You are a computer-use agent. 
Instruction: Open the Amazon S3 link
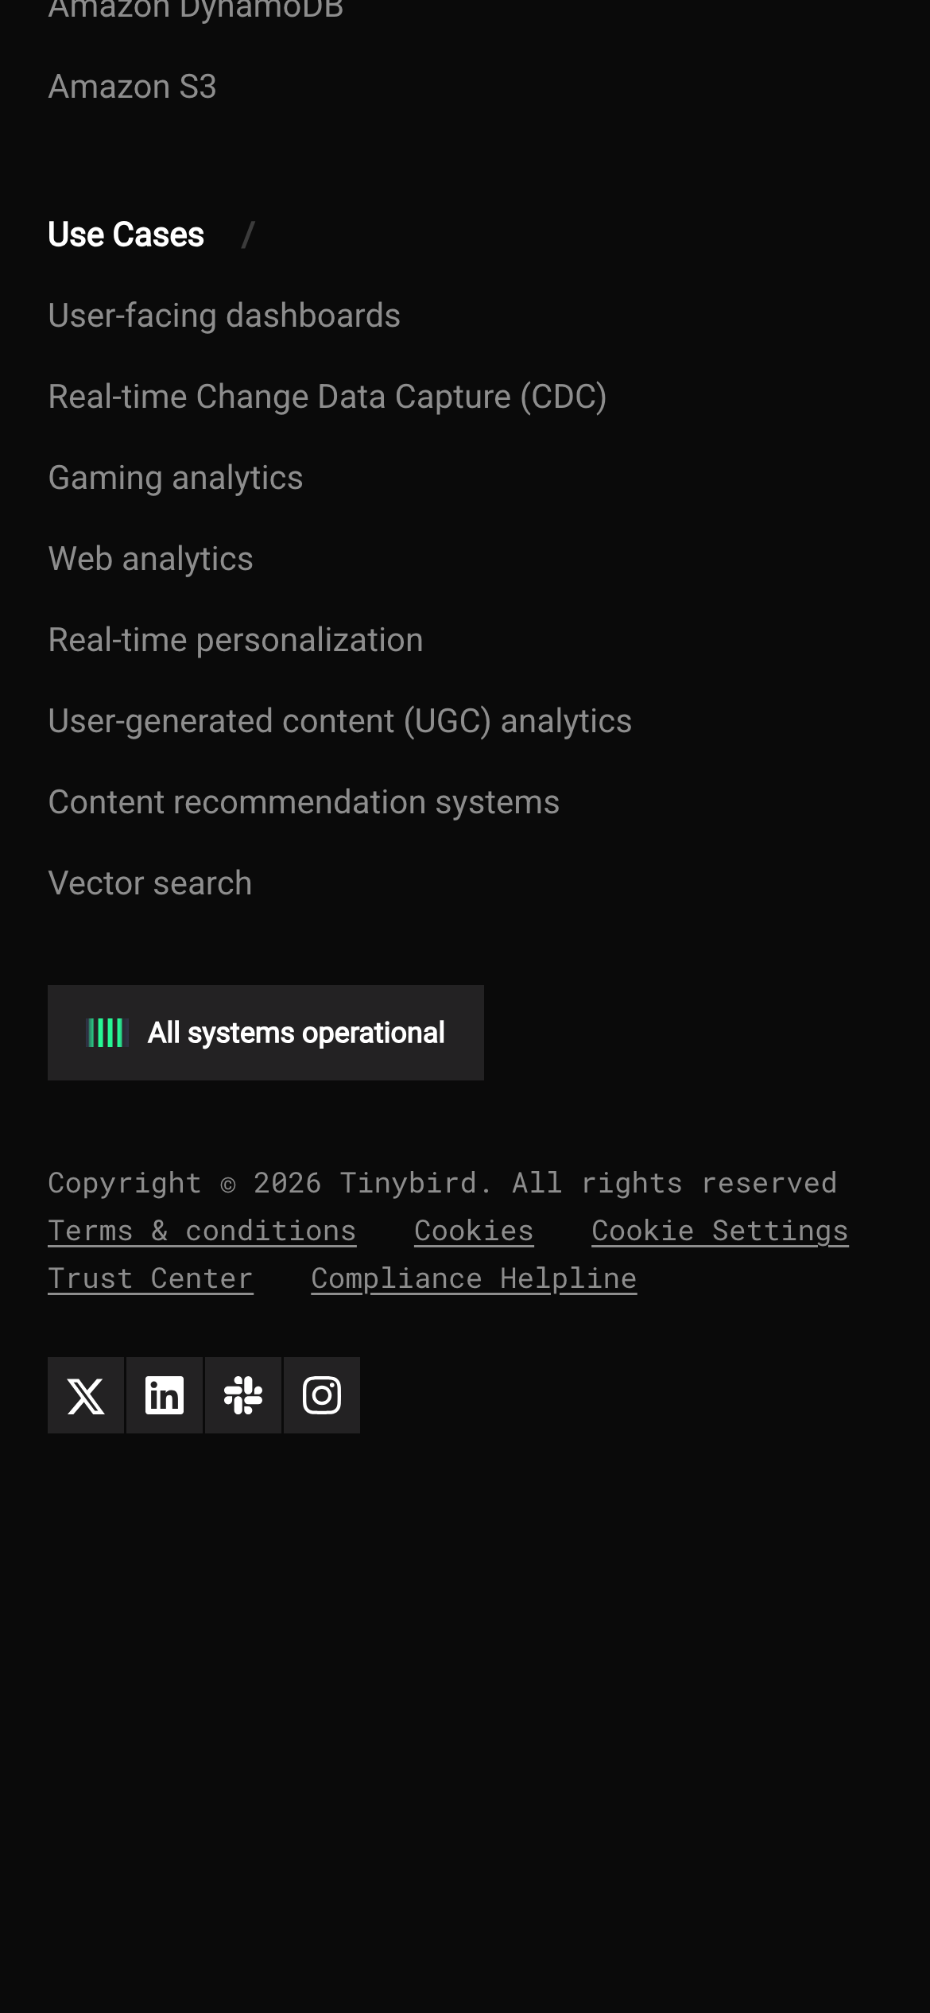coord(132,87)
